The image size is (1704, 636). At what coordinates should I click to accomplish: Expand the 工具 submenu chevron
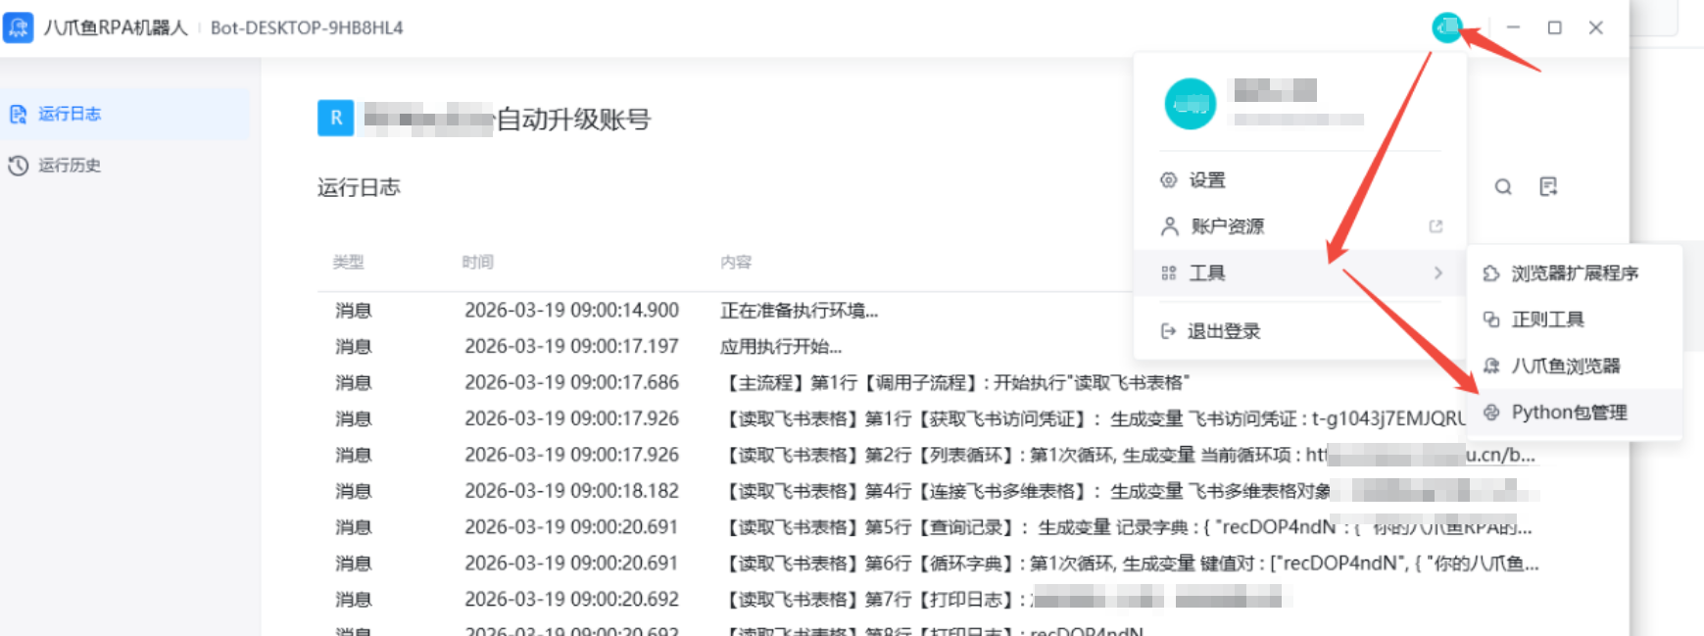coord(1437,273)
